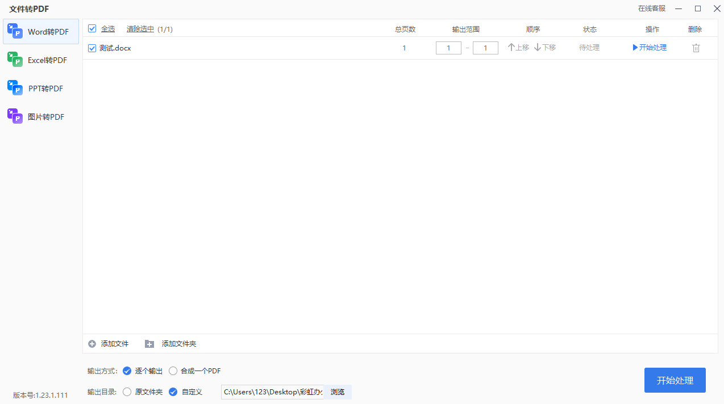Switch to Excel转PDF tab label
This screenshot has height=404, width=724.
pyautogui.click(x=47, y=60)
